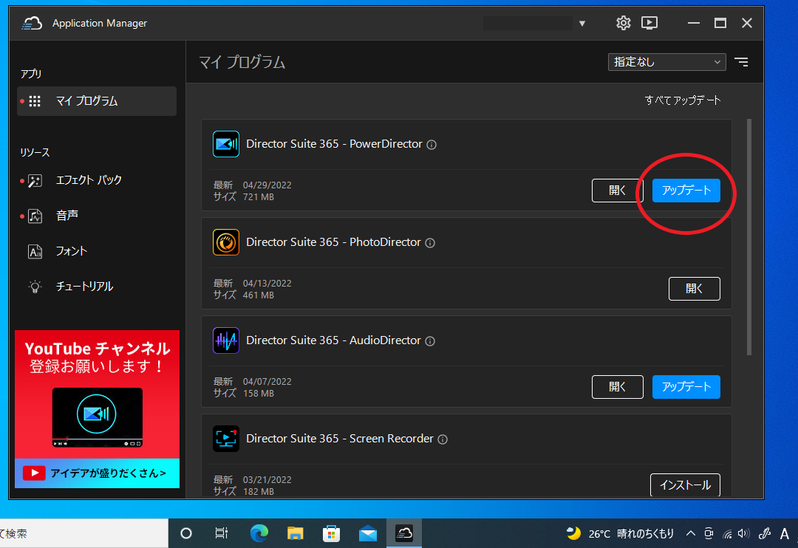Image resolution: width=798 pixels, height=548 pixels.
Task: Select the フォント sidebar item
Action: point(72,251)
